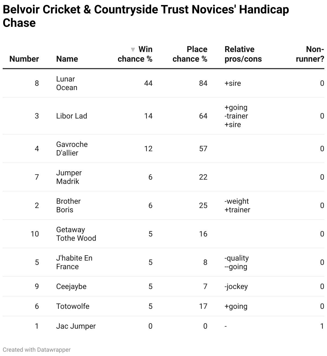Screen dimensions: 327x356
Task: Open the Created with Datawrapper link
Action: click(37, 350)
